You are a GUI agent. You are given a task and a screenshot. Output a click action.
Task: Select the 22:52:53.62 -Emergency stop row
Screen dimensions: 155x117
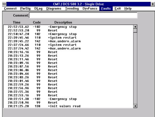point(68,27)
